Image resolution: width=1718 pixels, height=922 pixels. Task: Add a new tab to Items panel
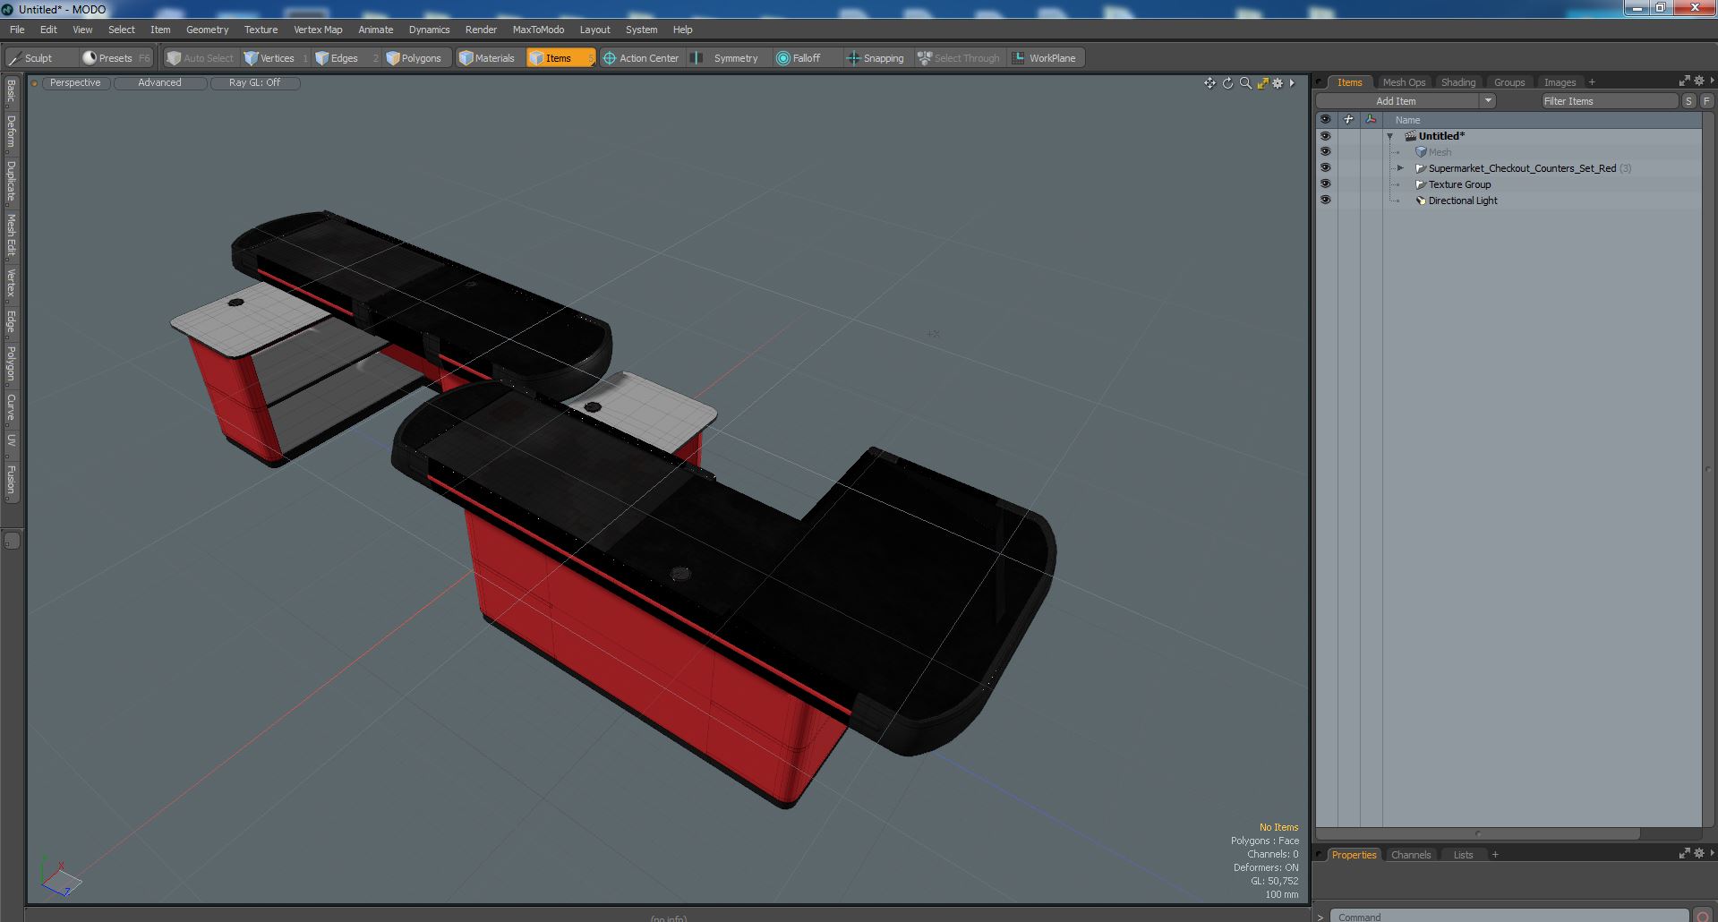(x=1592, y=82)
